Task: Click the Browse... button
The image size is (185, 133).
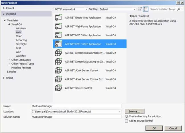Action: (x=135, y=111)
